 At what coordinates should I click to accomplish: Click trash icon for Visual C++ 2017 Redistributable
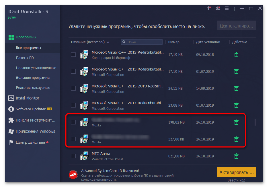point(236,105)
